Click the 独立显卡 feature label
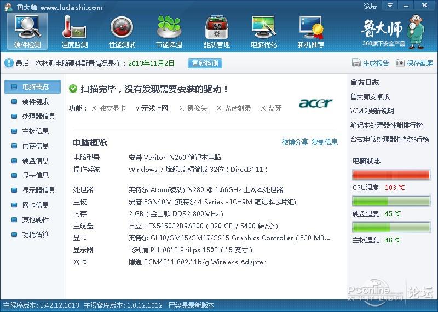 pyautogui.click(x=113, y=108)
